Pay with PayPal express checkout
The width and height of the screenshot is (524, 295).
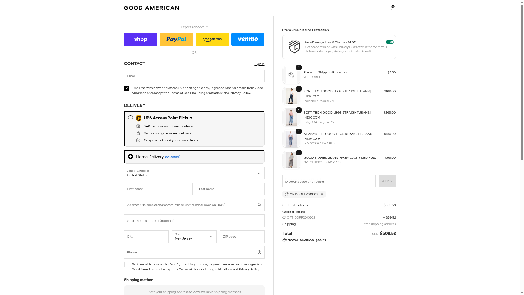tap(176, 39)
